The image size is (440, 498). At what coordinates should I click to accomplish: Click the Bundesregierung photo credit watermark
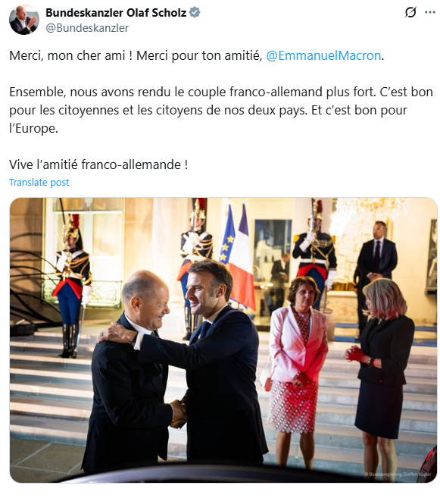398,474
